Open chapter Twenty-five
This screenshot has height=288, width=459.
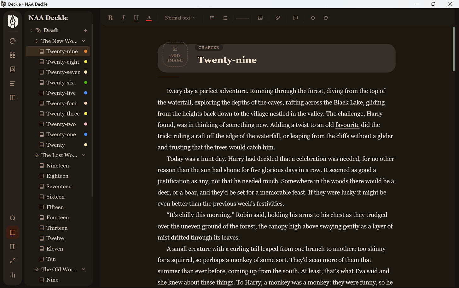pos(58,93)
